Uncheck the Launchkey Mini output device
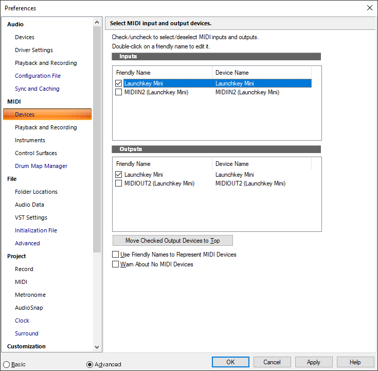 tap(119, 175)
